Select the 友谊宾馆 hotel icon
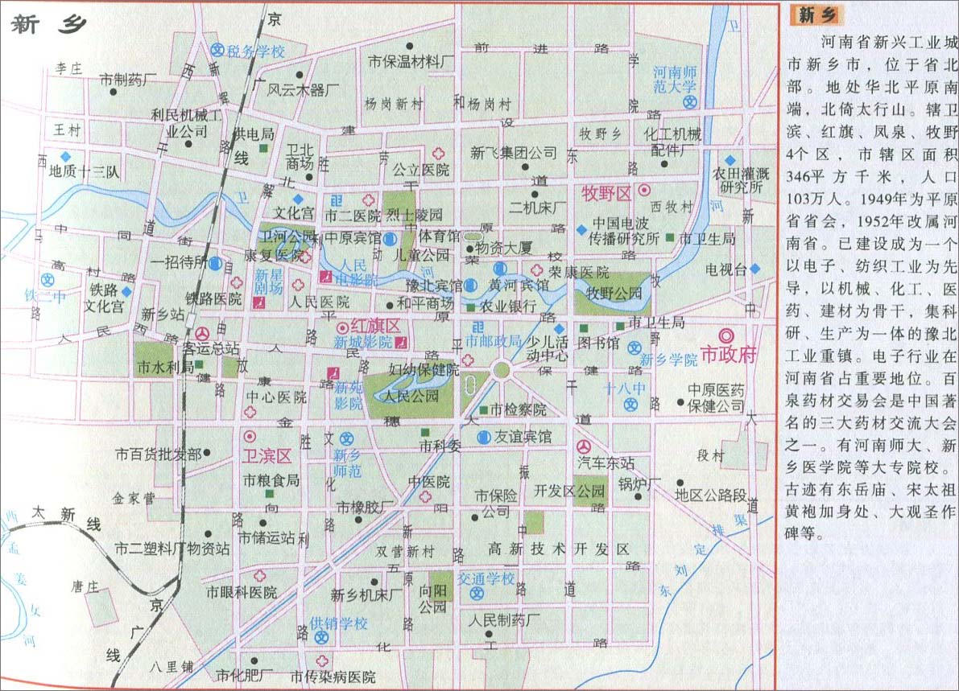Image resolution: width=959 pixels, height=691 pixels. [484, 438]
